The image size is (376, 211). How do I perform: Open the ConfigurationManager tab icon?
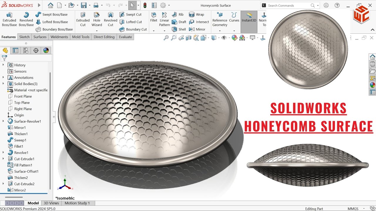pyautogui.click(x=26, y=50)
